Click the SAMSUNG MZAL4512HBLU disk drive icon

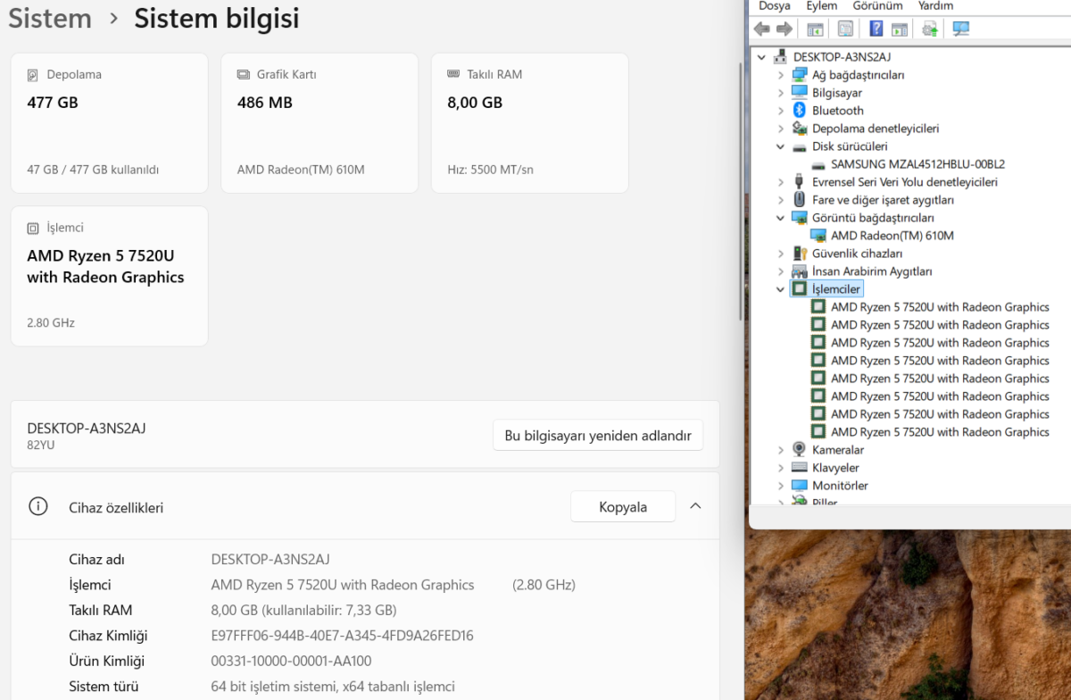(818, 164)
